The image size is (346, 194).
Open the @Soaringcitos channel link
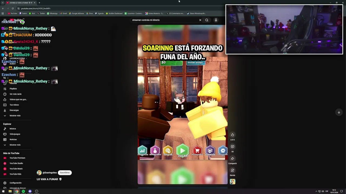[x=50, y=173]
